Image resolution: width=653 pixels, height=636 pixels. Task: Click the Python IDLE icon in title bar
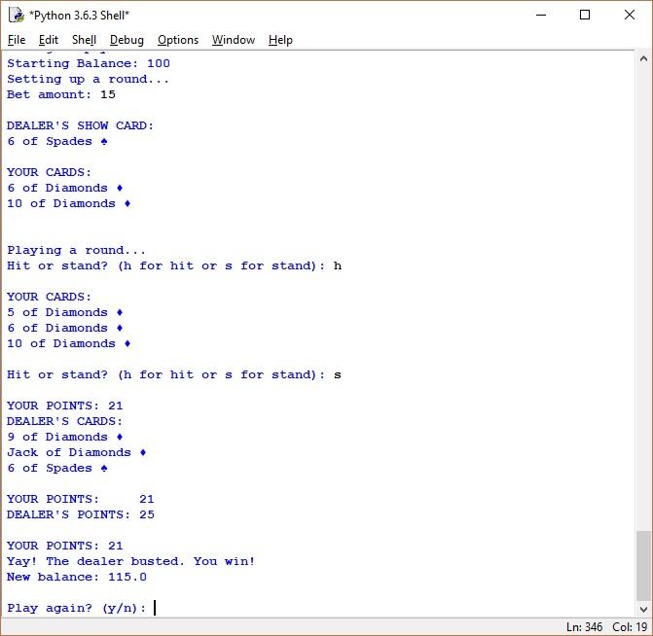tap(17, 16)
